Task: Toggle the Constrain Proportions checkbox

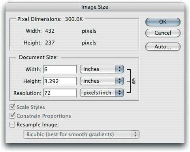Action: click(x=12, y=116)
